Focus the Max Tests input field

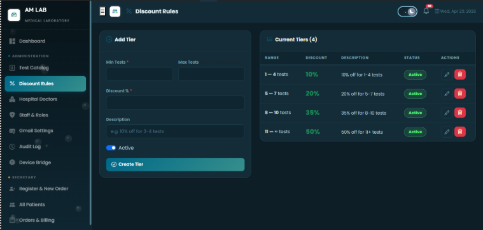[211, 74]
